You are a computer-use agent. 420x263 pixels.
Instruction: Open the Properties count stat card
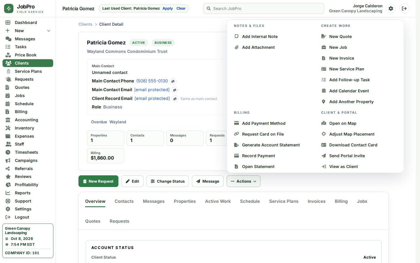pyautogui.click(x=106, y=138)
